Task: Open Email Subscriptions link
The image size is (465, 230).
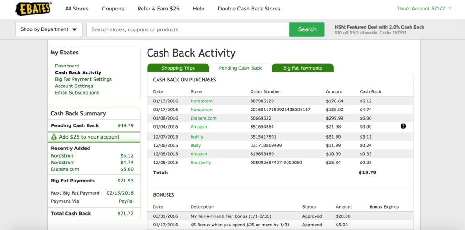Action: pos(77,92)
